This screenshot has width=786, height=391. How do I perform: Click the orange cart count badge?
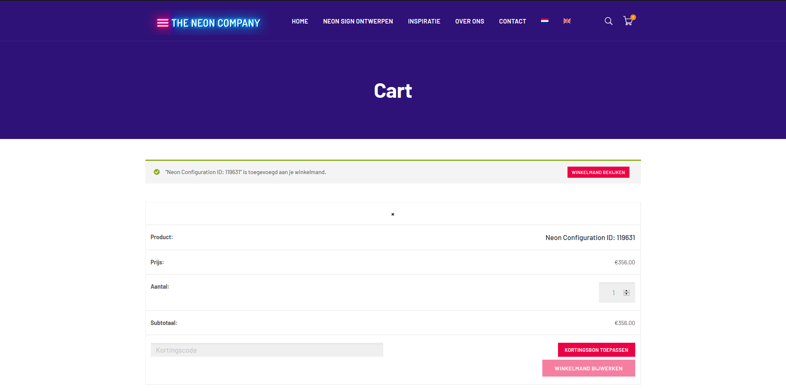pyautogui.click(x=633, y=17)
